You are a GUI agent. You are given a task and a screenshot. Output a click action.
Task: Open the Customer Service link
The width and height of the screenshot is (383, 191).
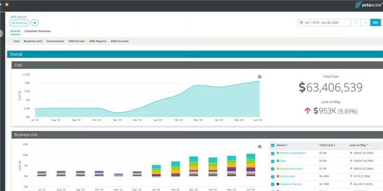291,184
